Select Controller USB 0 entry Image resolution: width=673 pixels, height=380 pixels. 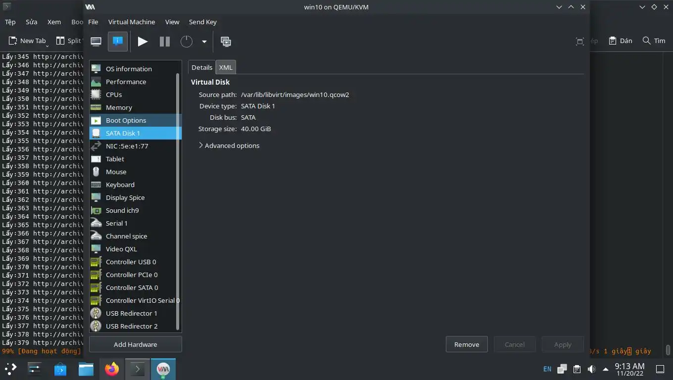pyautogui.click(x=135, y=262)
